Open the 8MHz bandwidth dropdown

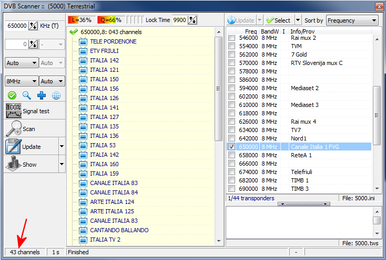22,81
